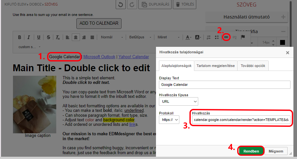Insert a bulleted list
Viewport: 297px width, 159px height.
coord(217,37)
